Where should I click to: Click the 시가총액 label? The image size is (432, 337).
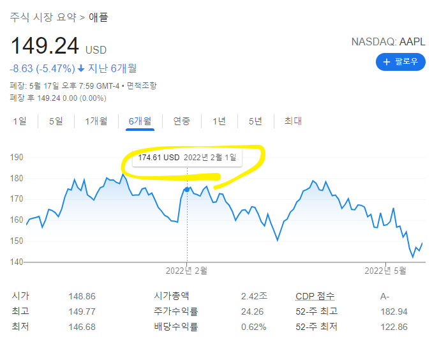[x=172, y=296]
